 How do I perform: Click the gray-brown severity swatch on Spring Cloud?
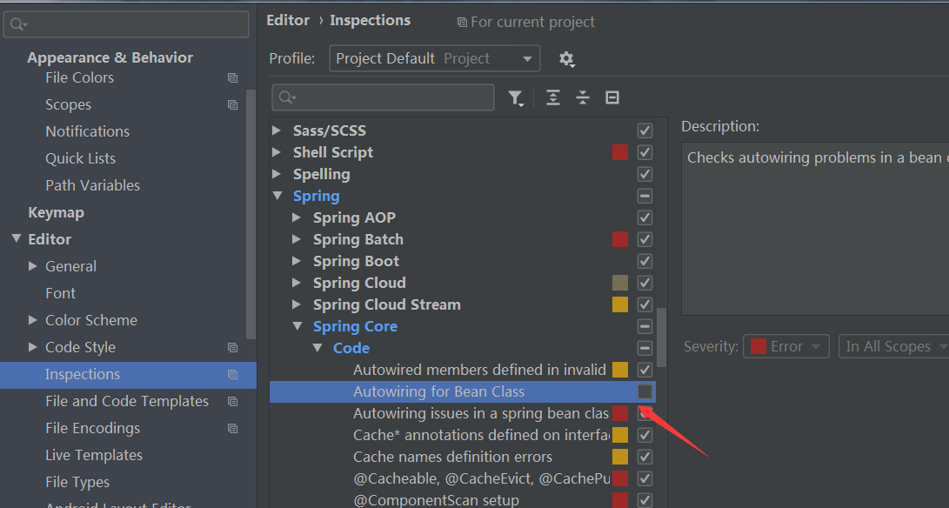point(620,283)
